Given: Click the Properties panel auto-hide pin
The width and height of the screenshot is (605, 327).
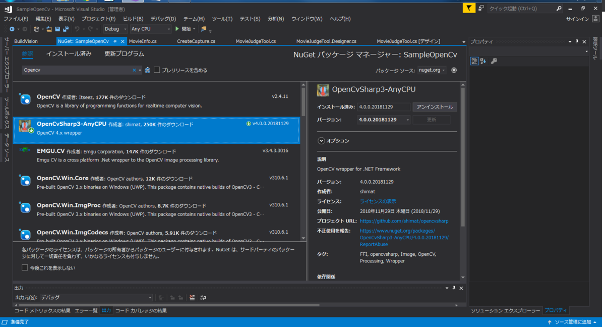Looking at the screenshot, I should [x=577, y=41].
